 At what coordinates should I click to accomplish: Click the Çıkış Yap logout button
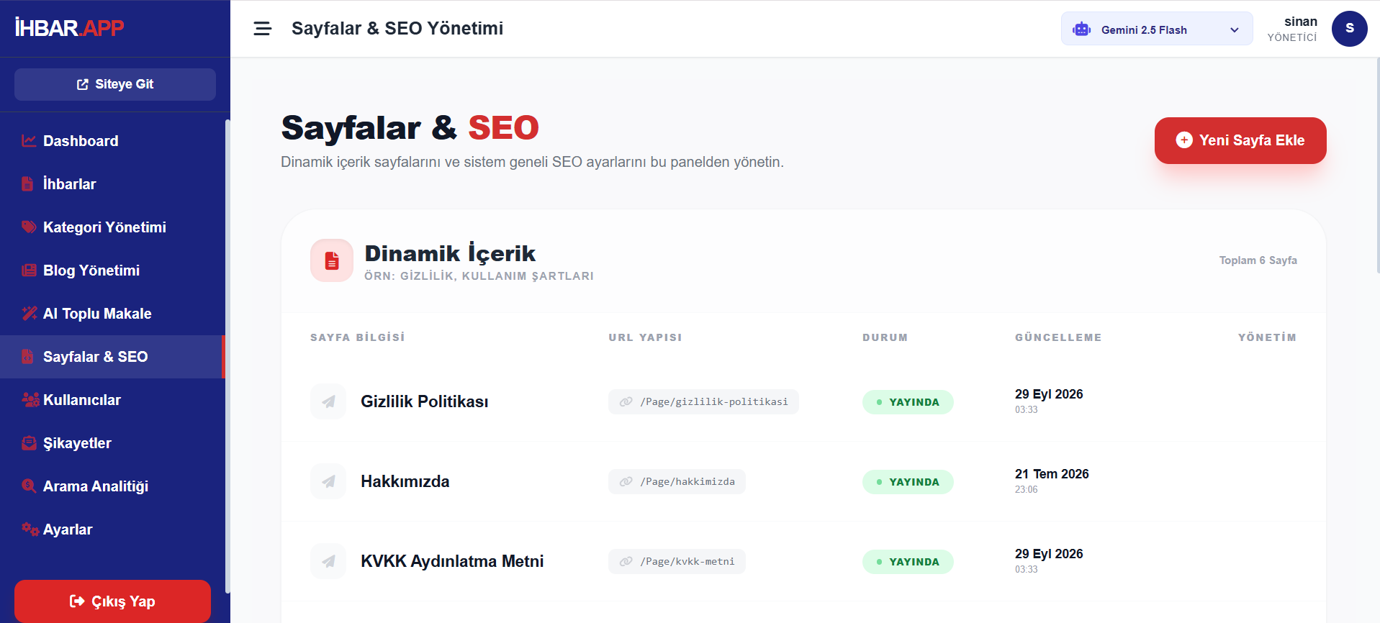click(x=112, y=601)
